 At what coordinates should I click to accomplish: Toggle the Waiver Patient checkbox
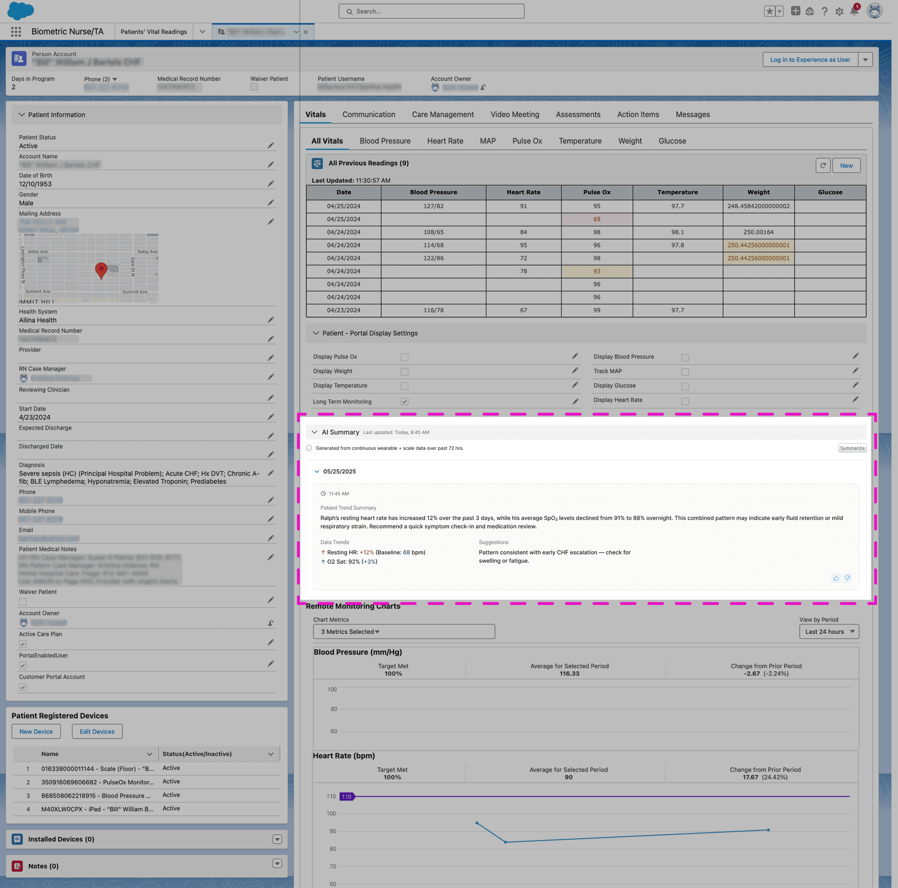(22, 602)
